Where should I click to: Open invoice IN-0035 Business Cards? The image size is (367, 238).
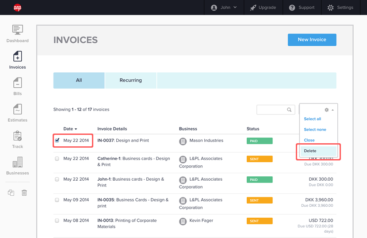coord(133,203)
